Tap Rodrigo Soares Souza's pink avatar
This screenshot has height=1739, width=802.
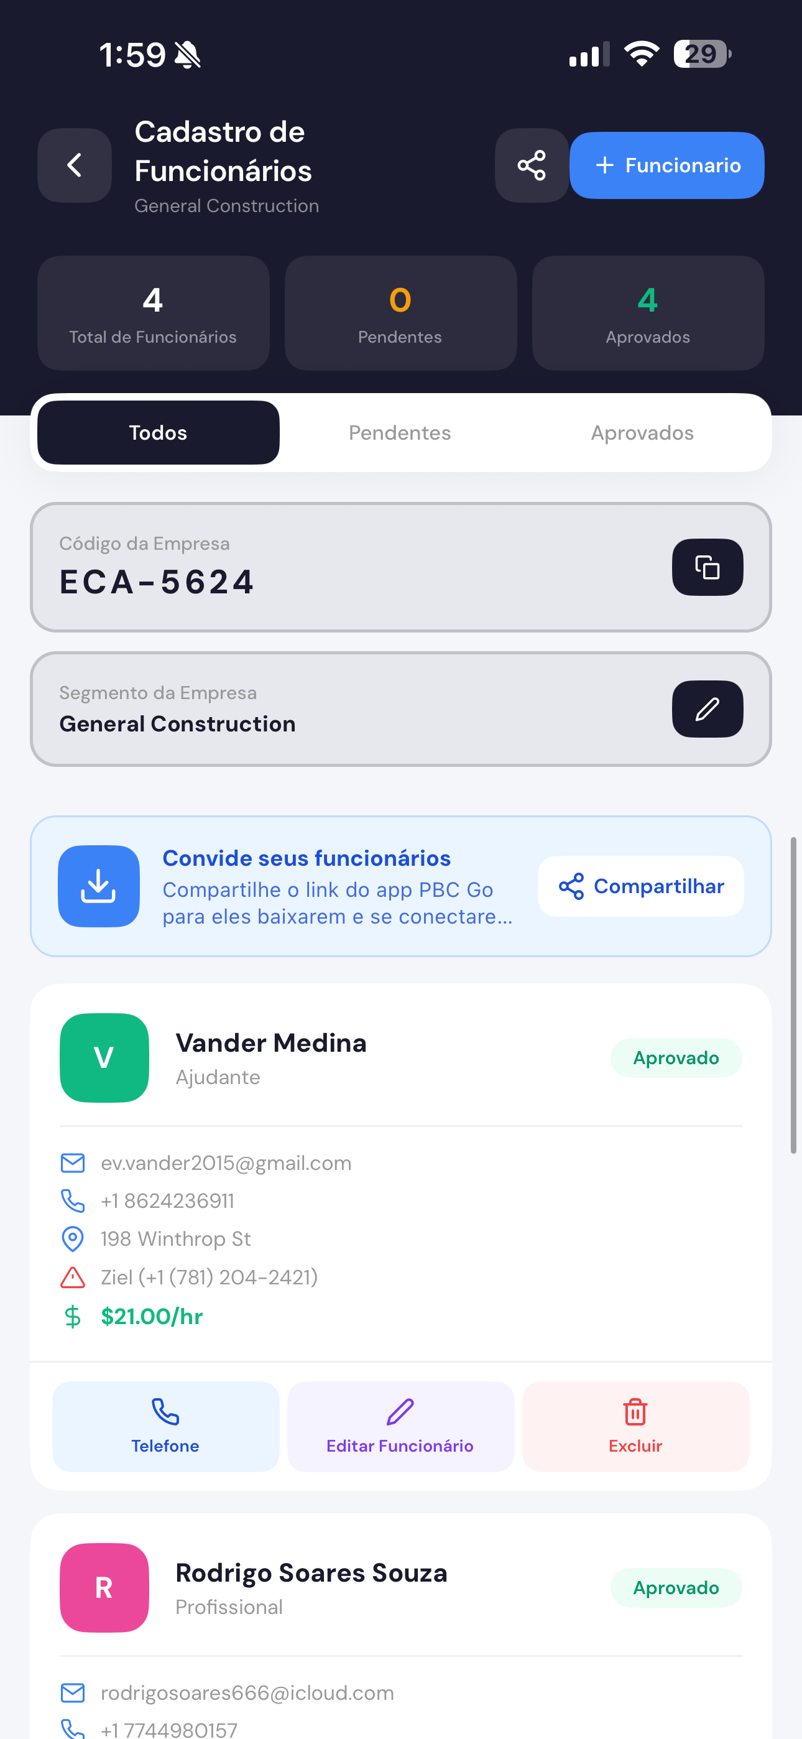point(104,1587)
